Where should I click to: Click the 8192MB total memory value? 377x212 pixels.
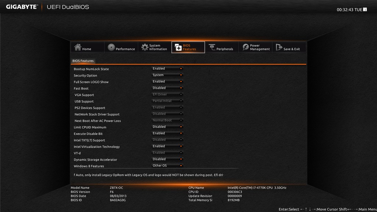coord(233,200)
